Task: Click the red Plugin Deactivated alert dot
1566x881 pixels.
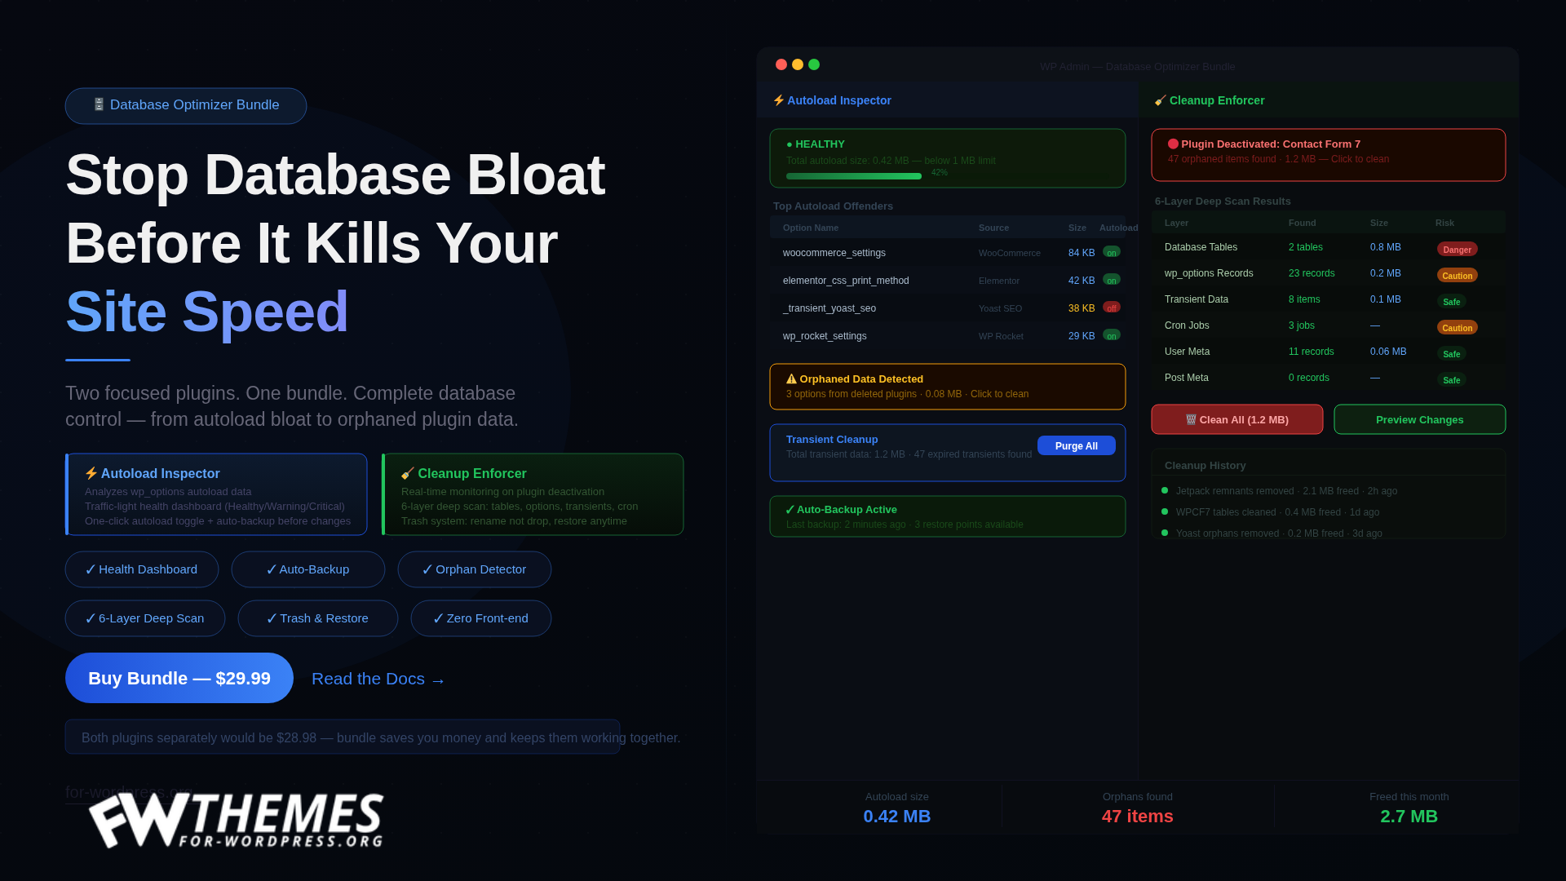Action: [1173, 144]
